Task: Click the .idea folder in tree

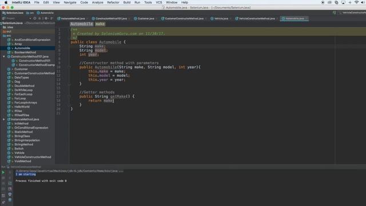Action: (8, 27)
